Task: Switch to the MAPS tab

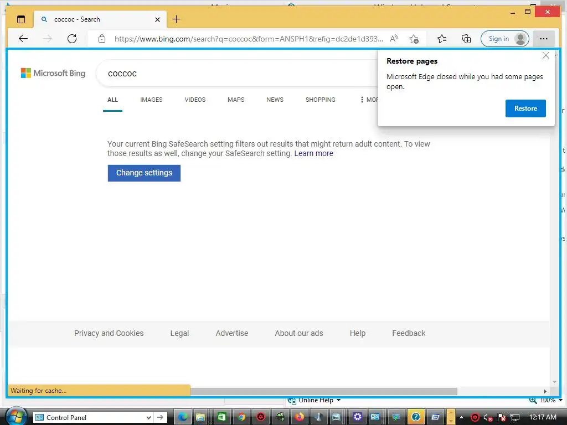Action: pos(236,100)
